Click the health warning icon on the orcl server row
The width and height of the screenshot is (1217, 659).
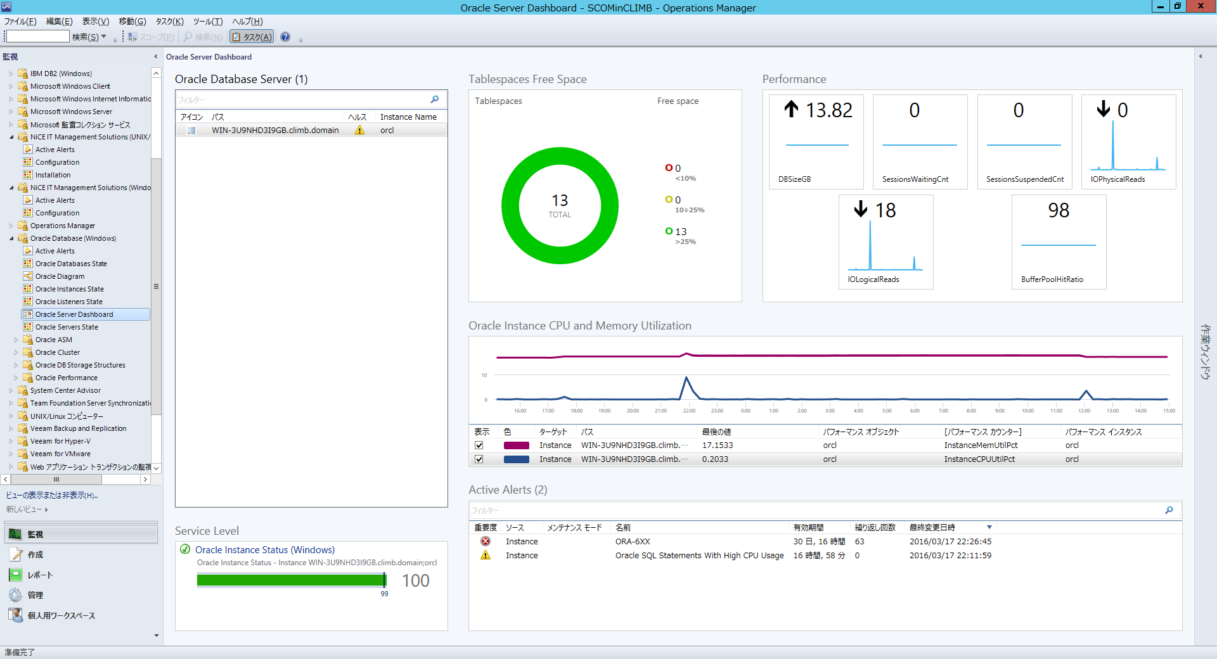click(x=359, y=130)
